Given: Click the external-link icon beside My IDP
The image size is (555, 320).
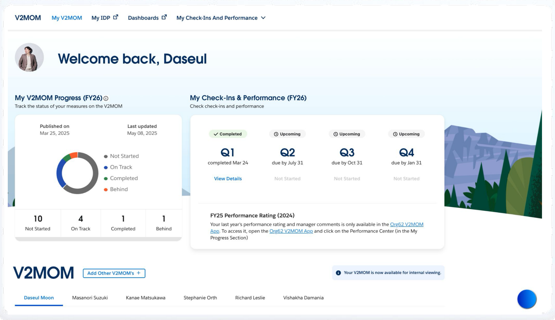Looking at the screenshot, I should click(116, 17).
